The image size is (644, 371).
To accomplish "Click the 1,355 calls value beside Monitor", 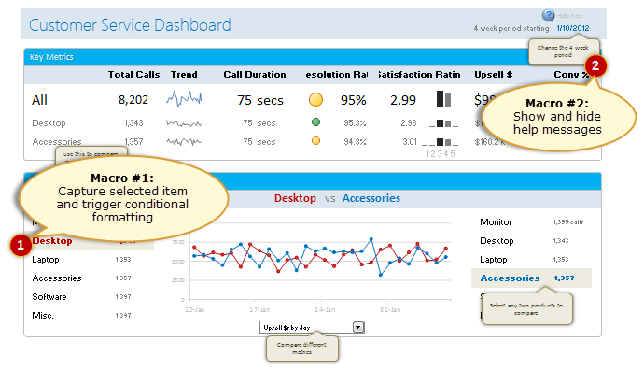I will [568, 222].
